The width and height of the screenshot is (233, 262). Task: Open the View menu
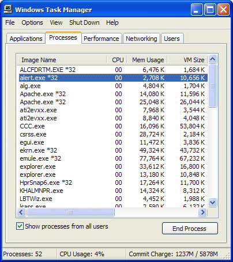[56, 22]
